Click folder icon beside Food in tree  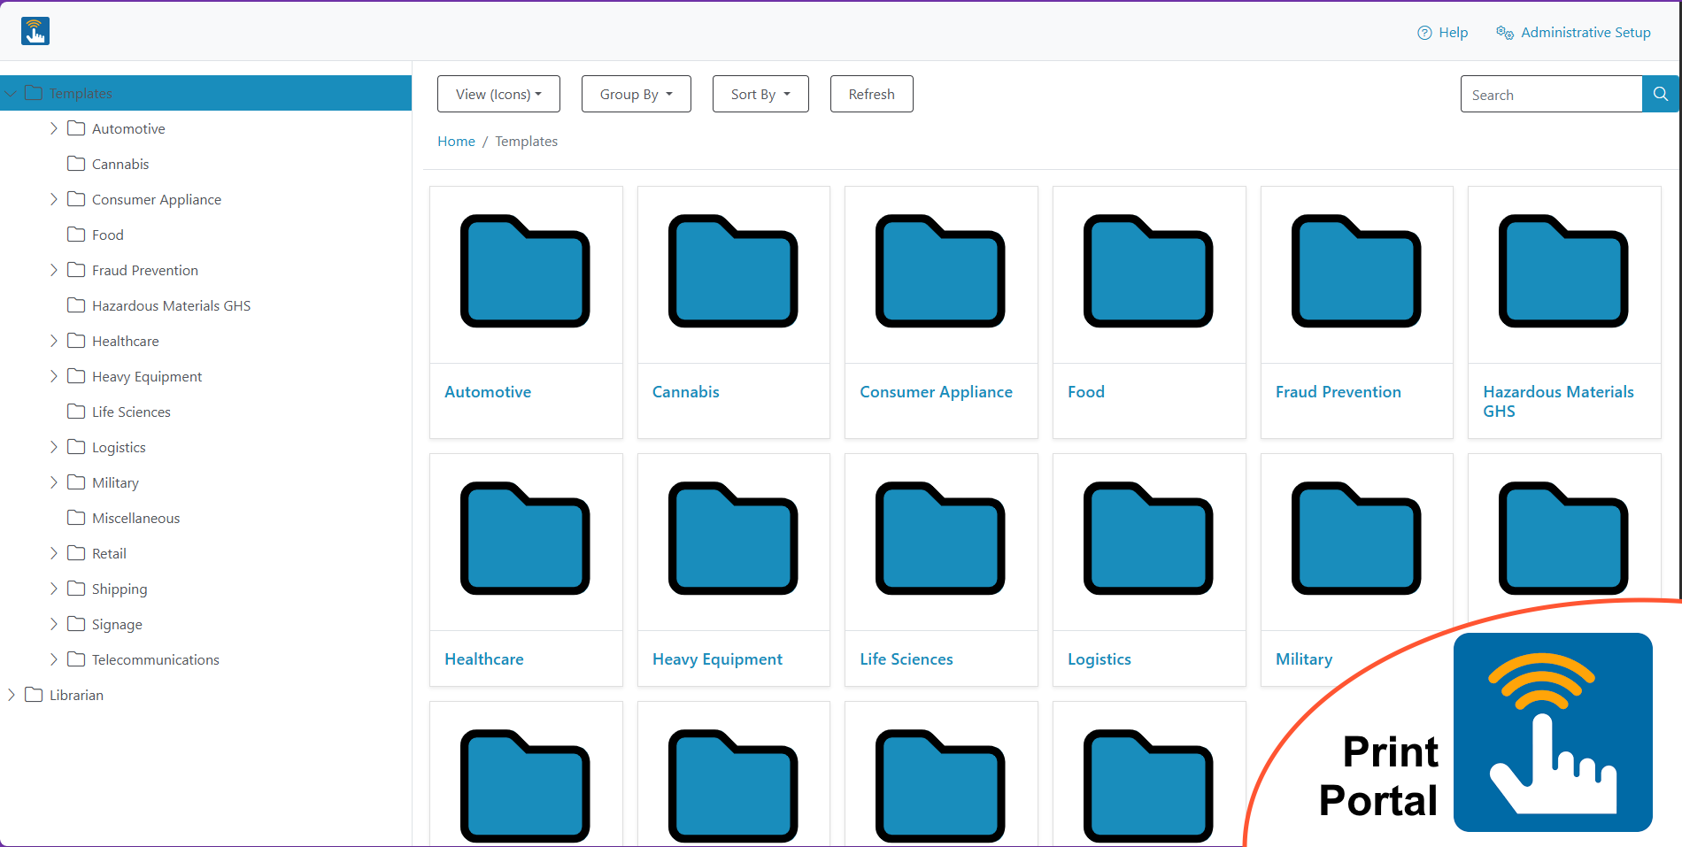(x=77, y=235)
